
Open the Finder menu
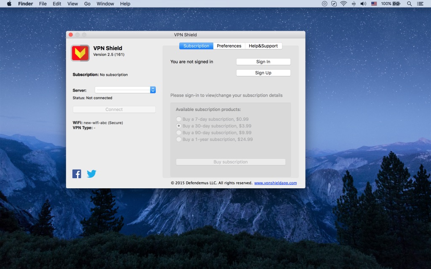click(x=26, y=3)
